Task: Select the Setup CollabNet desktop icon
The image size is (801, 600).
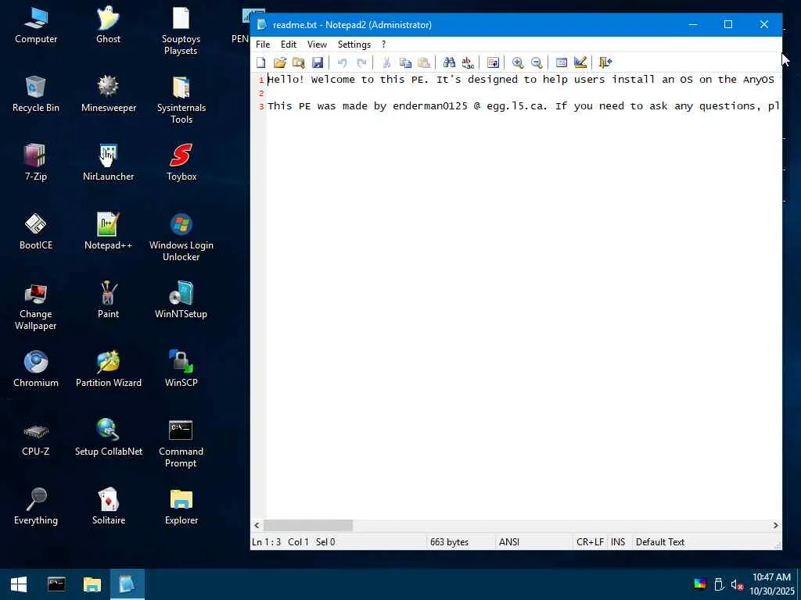Action: click(108, 437)
